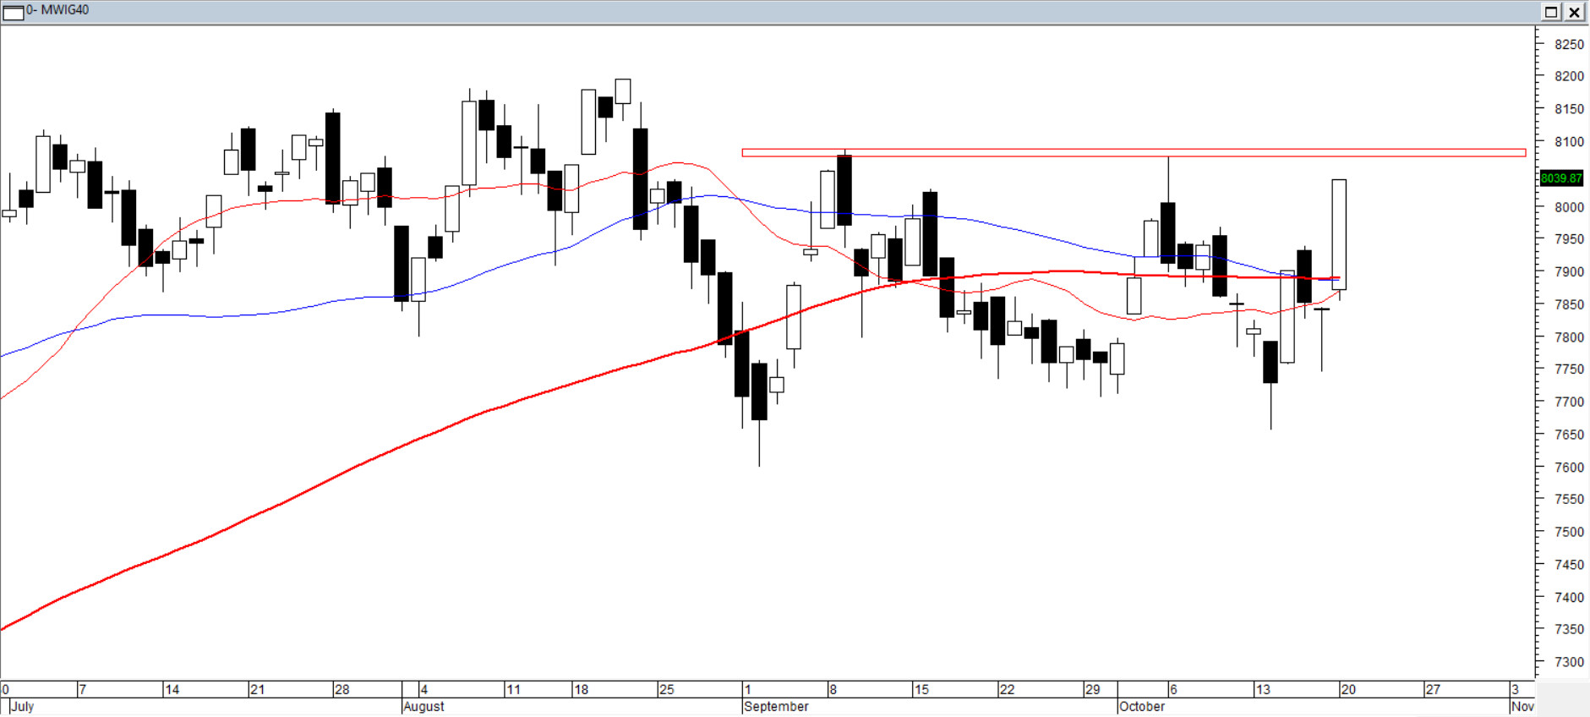The image size is (1590, 717).
Task: Click the 8250 price axis label
Action: (x=1569, y=45)
